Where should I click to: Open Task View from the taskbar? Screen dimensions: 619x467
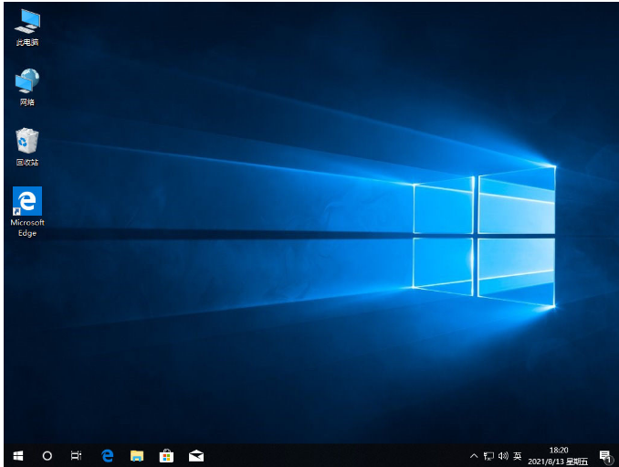point(77,455)
